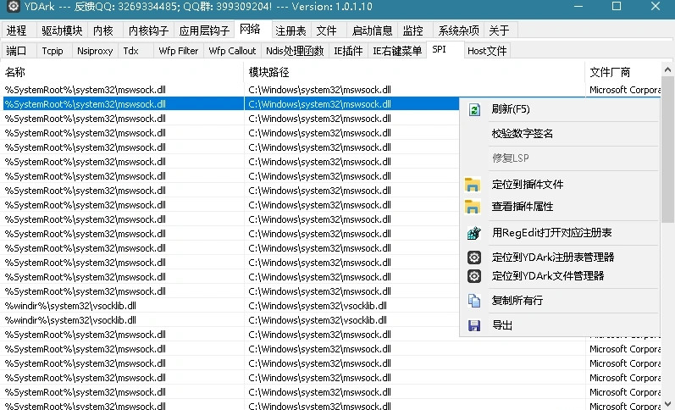
Task: Open the 启动信息 tab
Action: (372, 30)
